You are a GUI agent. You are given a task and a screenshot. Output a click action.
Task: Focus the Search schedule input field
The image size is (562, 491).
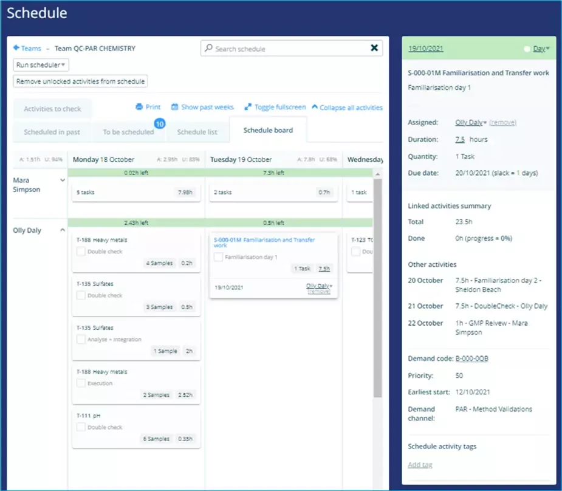(292, 49)
